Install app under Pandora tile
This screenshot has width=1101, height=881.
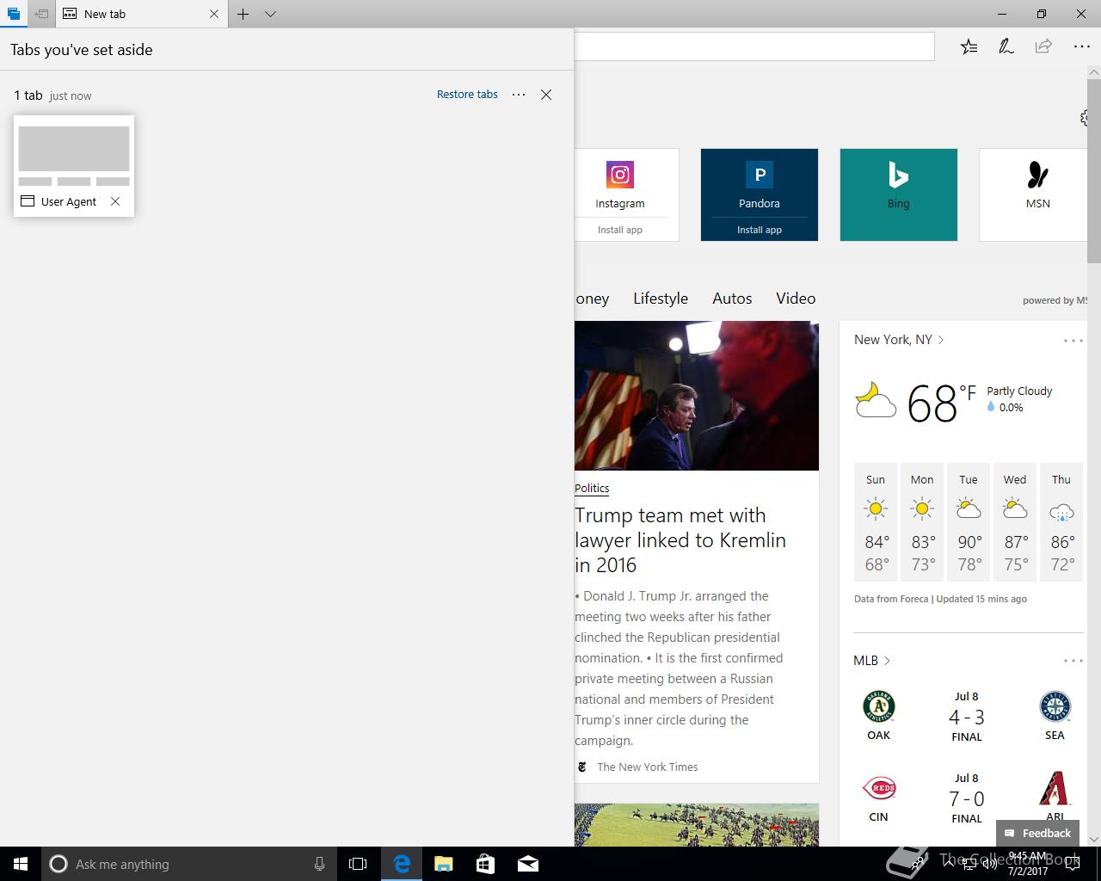pyautogui.click(x=760, y=230)
